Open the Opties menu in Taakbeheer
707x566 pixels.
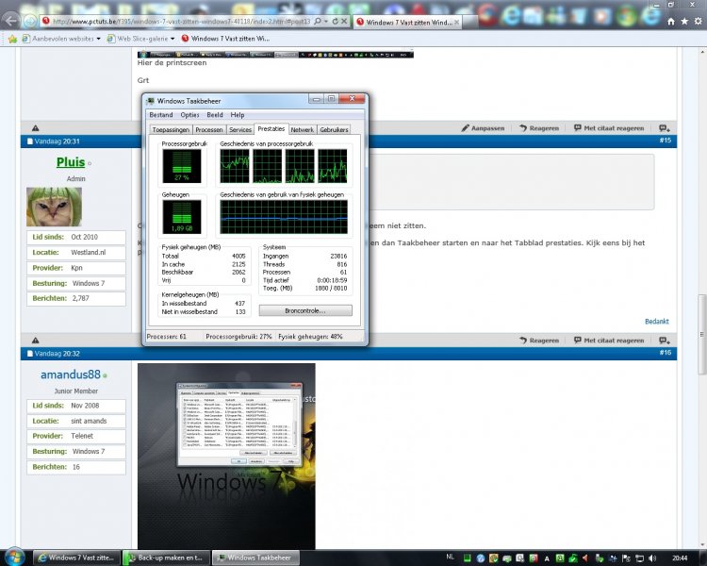point(189,115)
